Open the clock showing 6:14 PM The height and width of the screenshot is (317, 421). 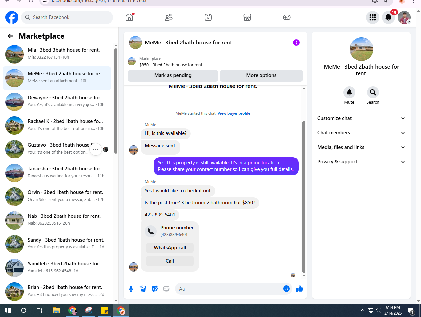(393, 310)
